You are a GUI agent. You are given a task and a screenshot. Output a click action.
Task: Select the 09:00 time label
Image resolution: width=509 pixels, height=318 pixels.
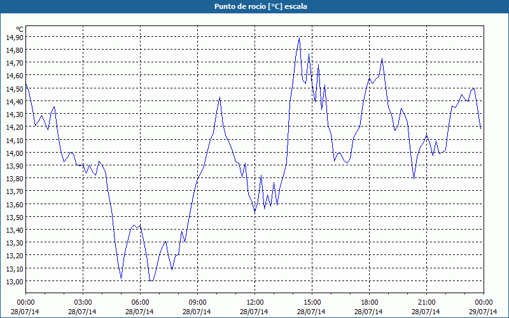197,303
